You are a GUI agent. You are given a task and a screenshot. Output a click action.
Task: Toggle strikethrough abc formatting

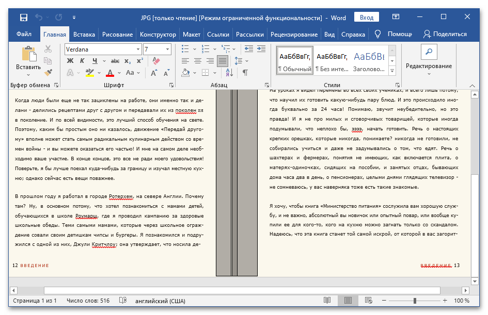point(115,61)
